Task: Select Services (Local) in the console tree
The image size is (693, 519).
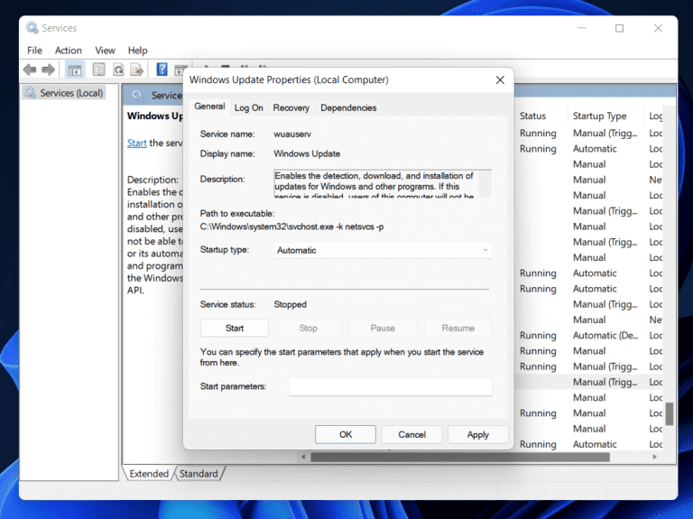Action: coord(65,93)
